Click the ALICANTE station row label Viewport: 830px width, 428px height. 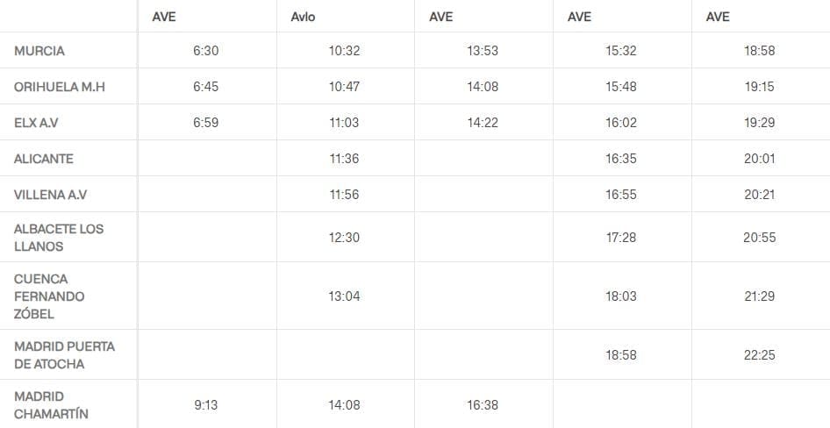(x=44, y=159)
